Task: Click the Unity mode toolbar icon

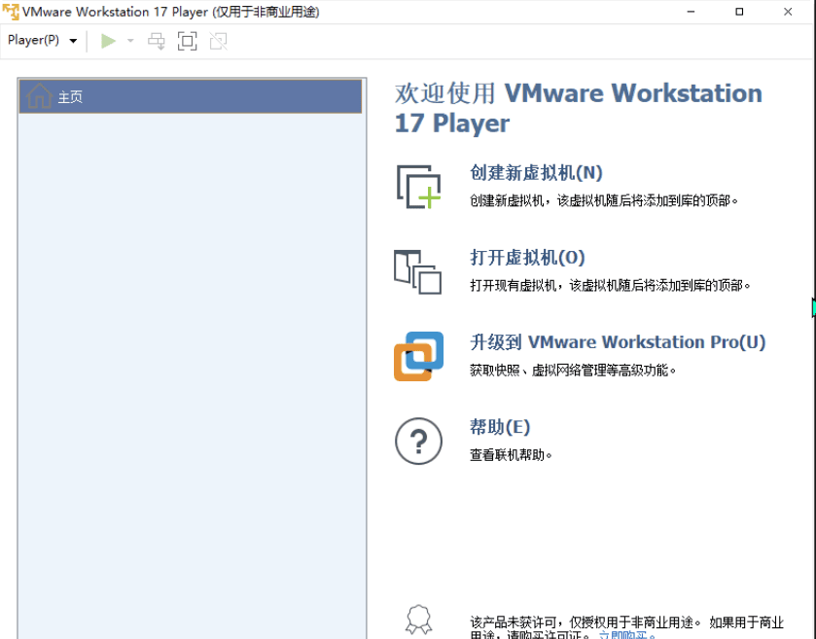Action: pyautogui.click(x=217, y=41)
